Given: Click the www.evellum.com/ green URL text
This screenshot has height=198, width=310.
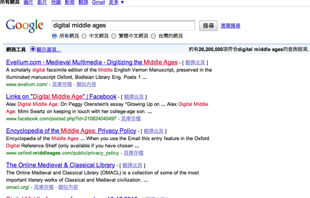Looking at the screenshot, I should 27,84.
